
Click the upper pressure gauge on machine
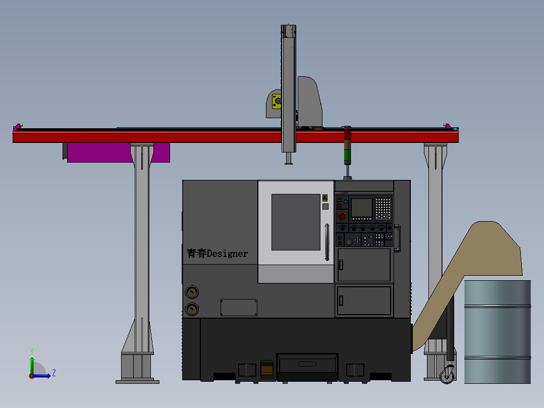tap(192, 292)
